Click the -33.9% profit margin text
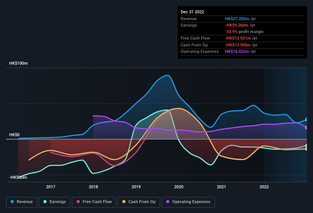This screenshot has height=213, width=313. [244, 32]
